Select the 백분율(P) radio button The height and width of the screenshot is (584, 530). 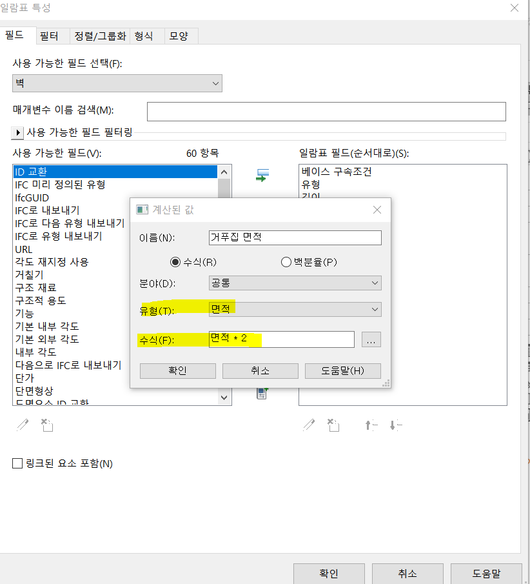(x=286, y=262)
